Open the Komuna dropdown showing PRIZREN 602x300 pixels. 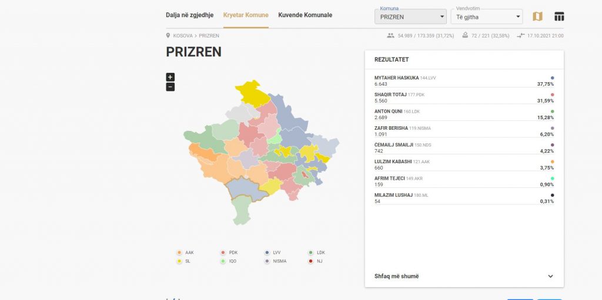click(x=410, y=17)
